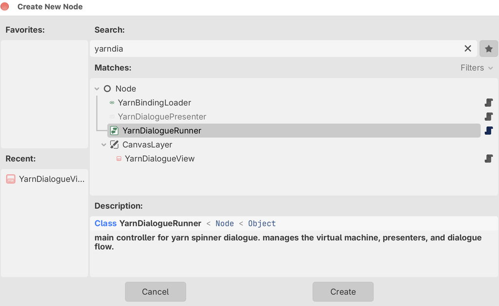Screen dimensions: 499x306
Task: Collapse the CanvasLayer tree branch
Action: tap(104, 145)
